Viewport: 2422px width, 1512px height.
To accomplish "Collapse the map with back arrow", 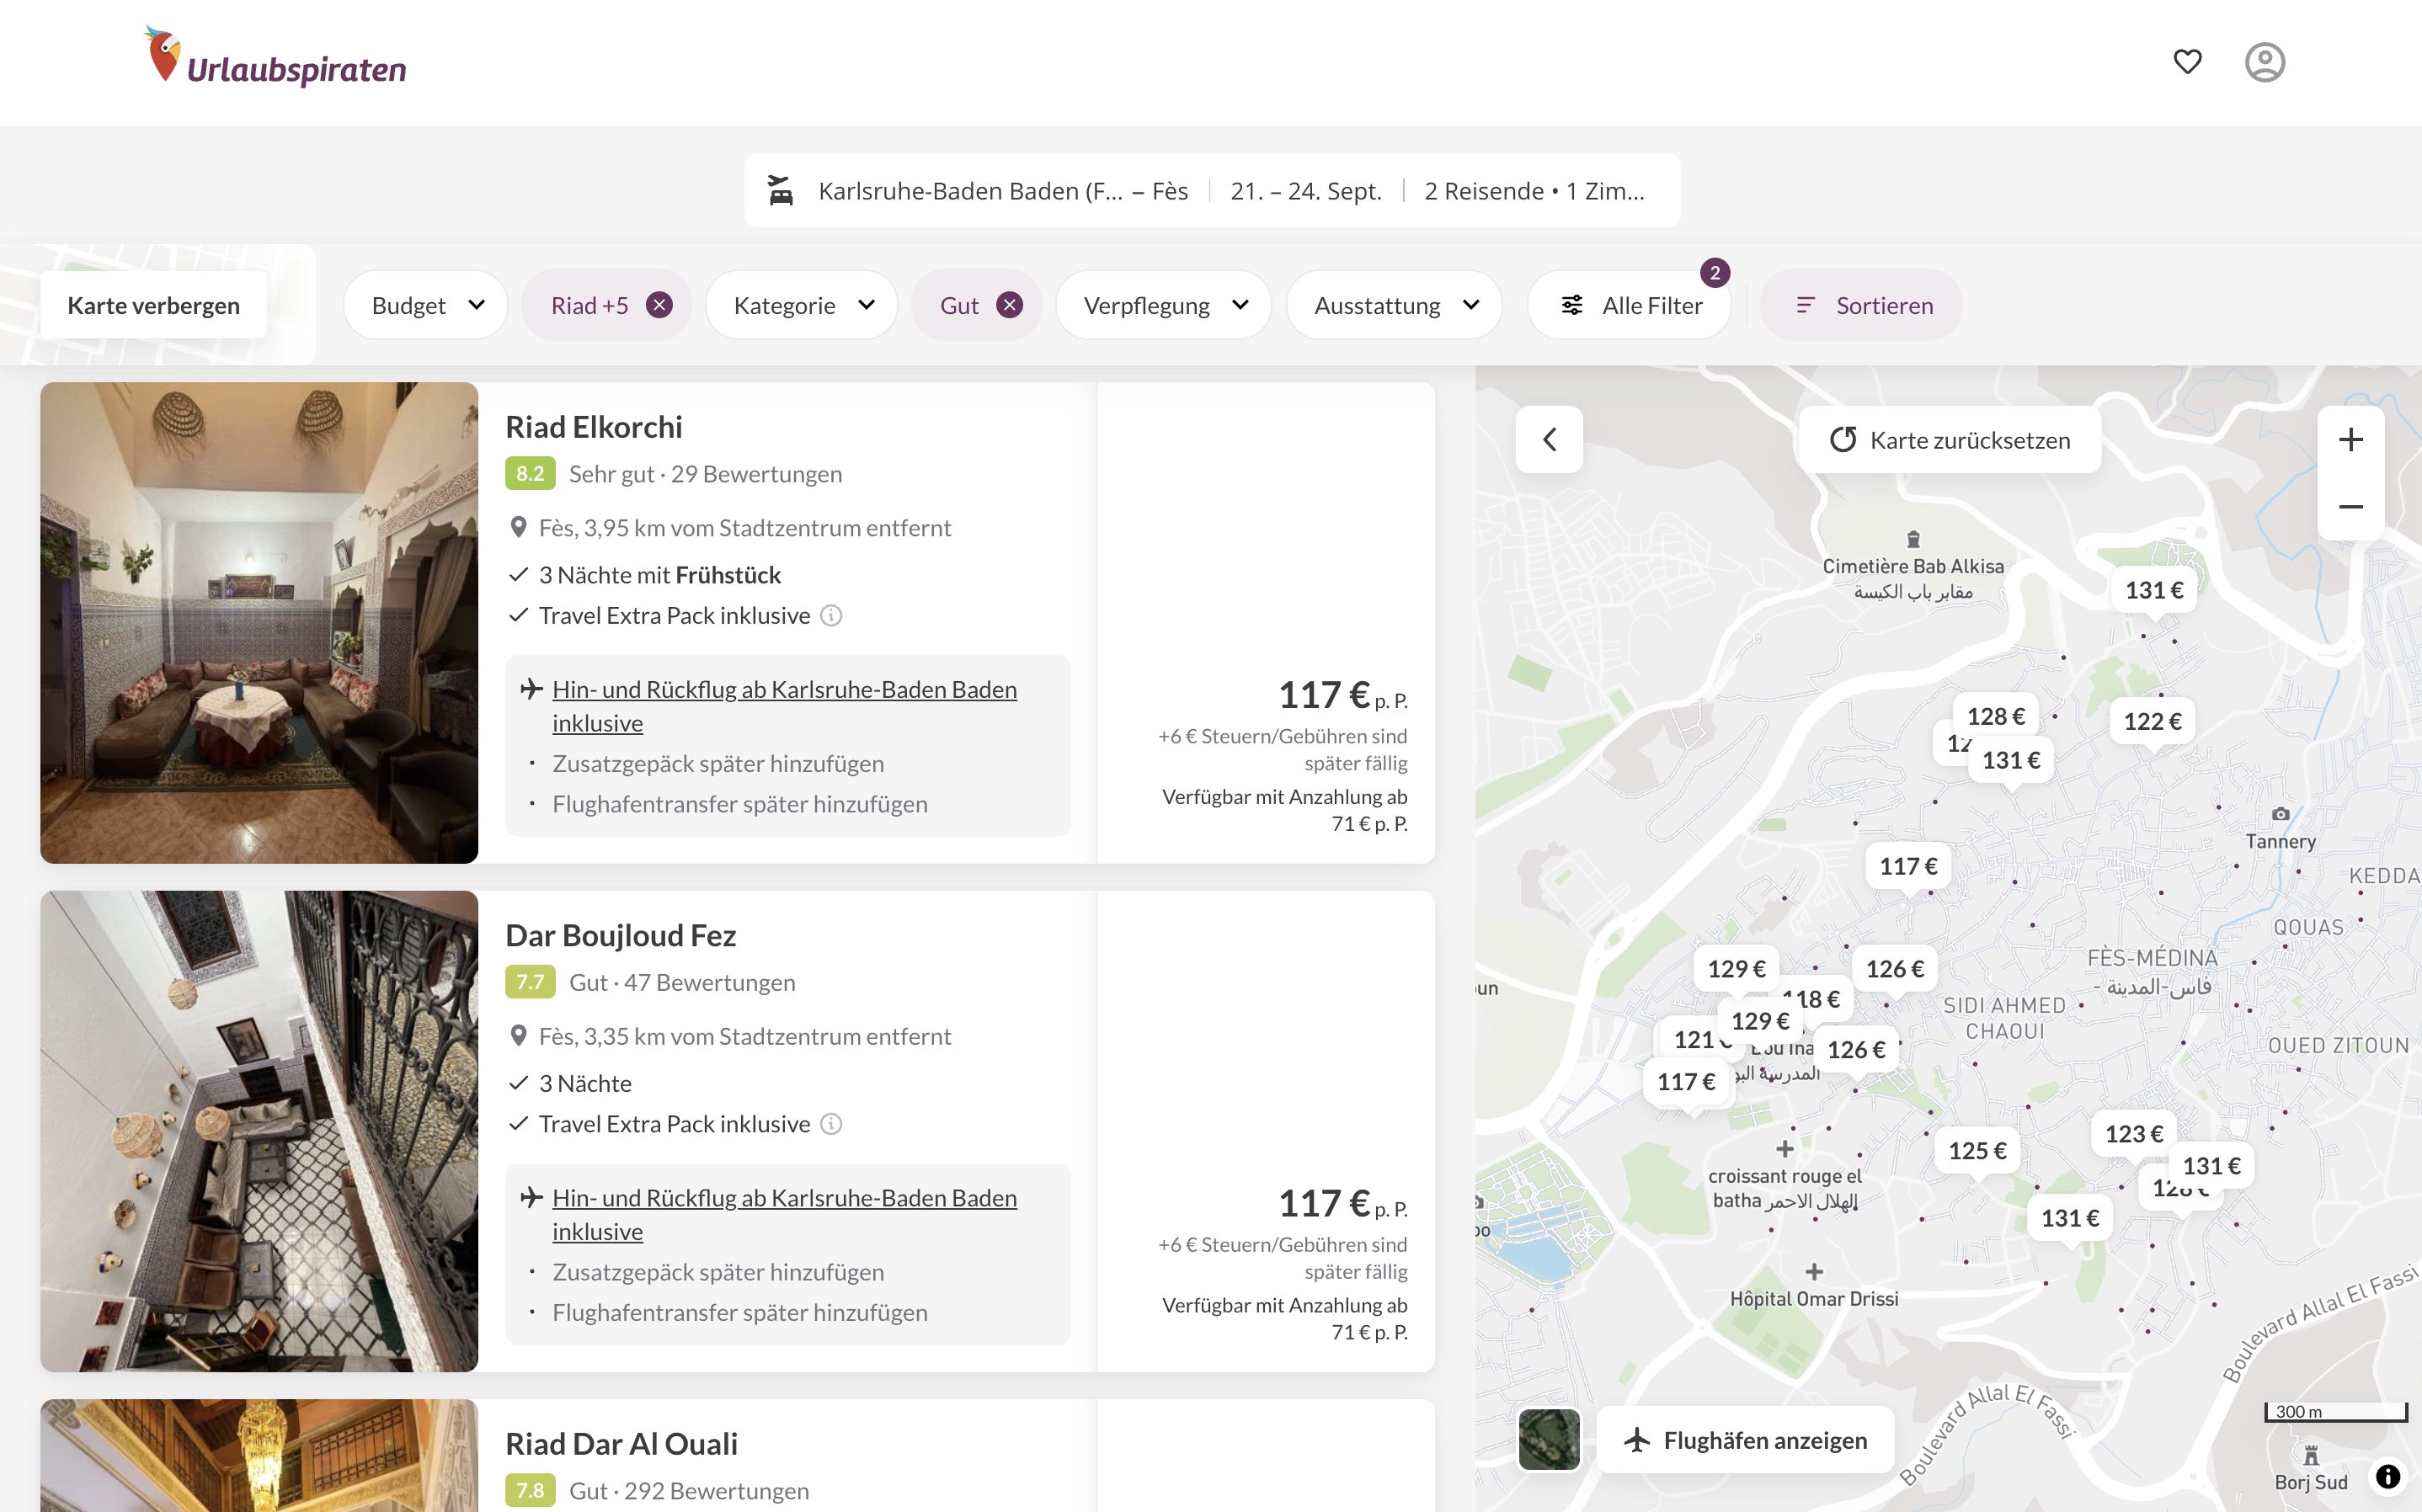I will click(1549, 439).
